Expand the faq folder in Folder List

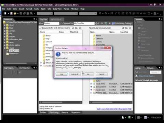4,34
